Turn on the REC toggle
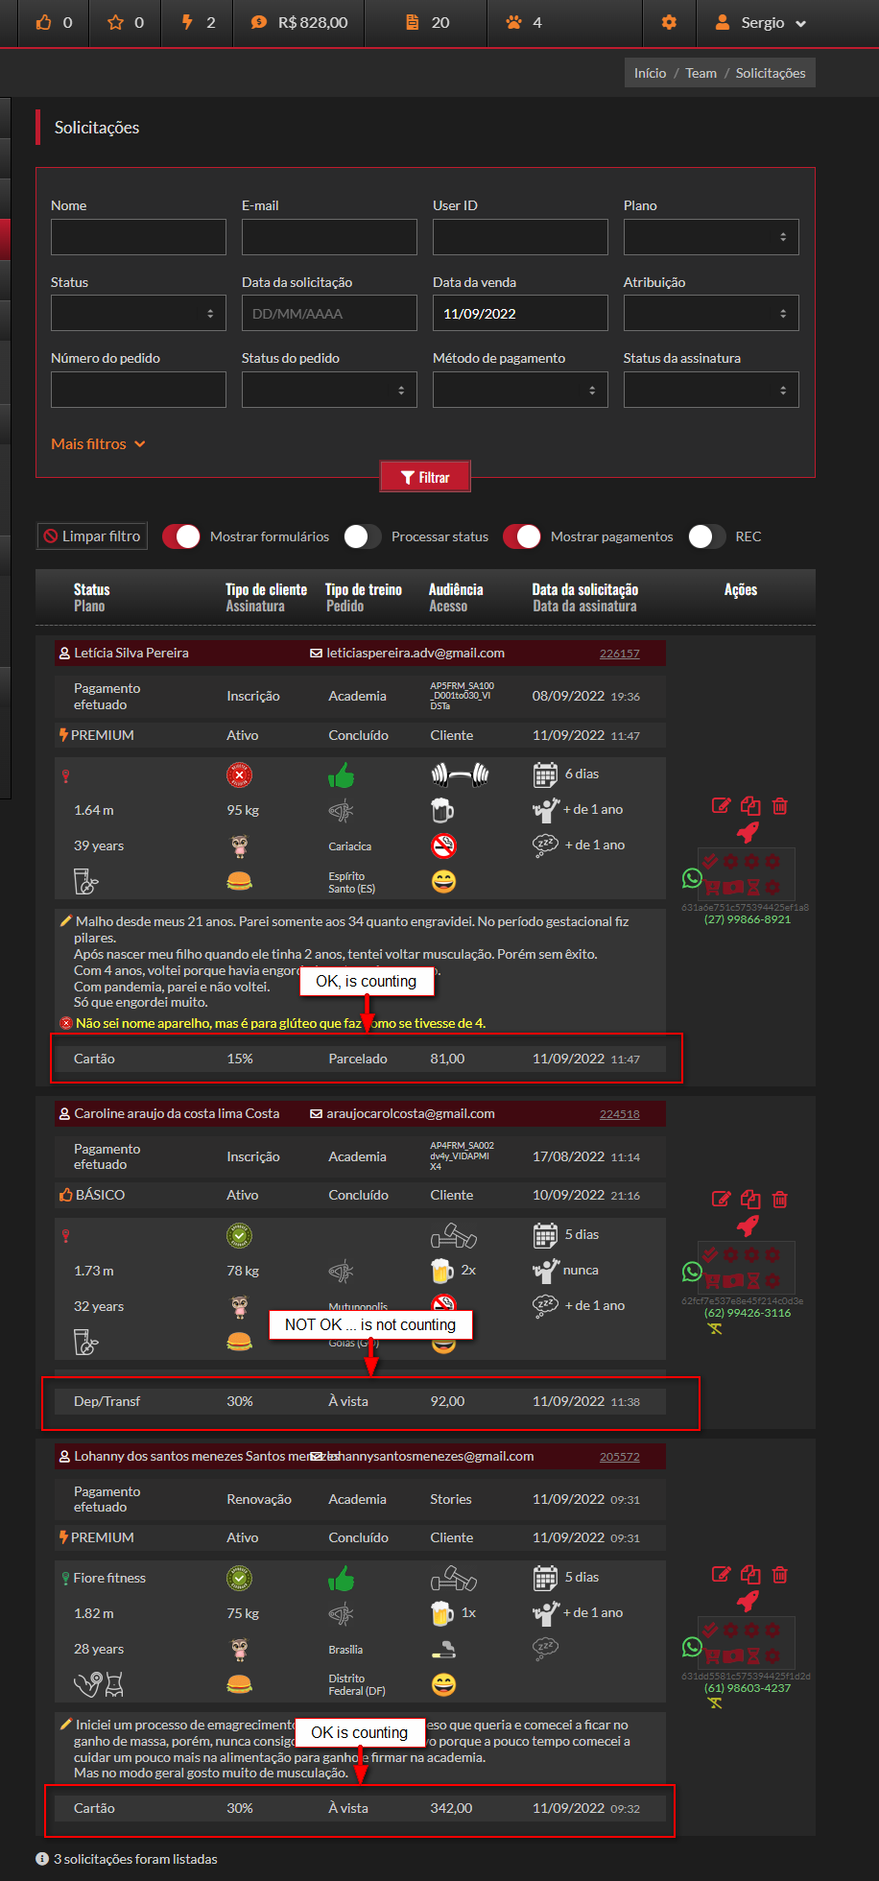Viewport: 879px width, 1881px height. pos(706,536)
